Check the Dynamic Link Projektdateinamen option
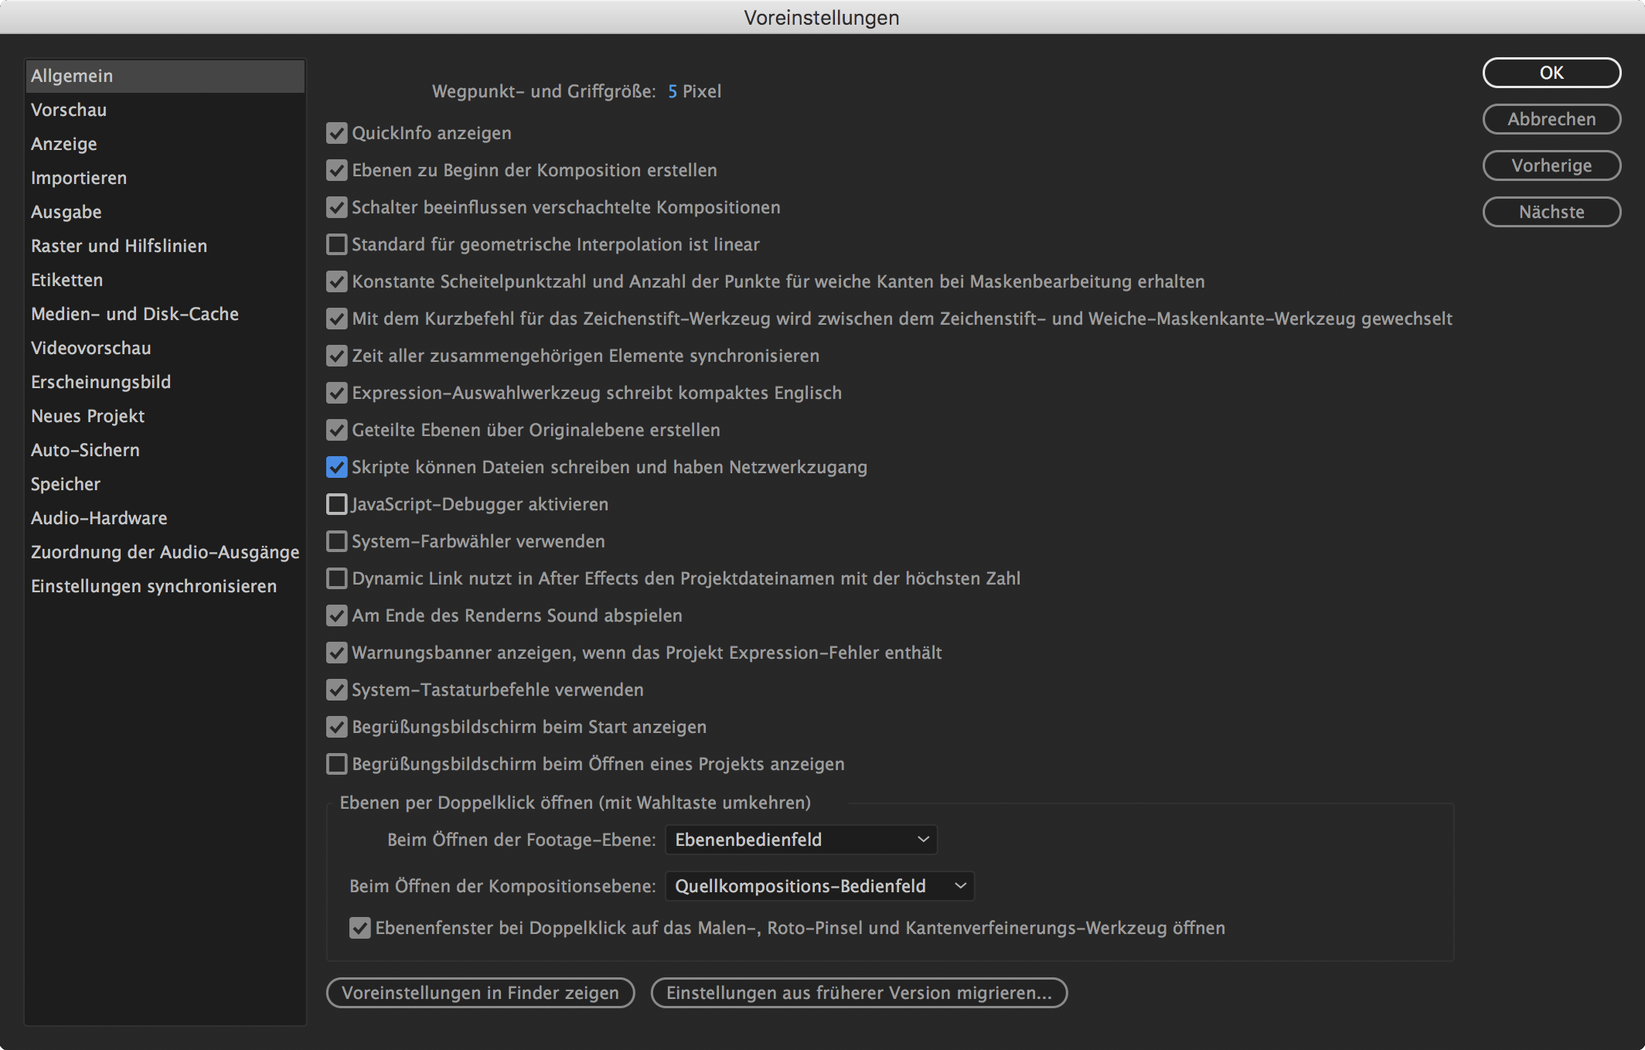This screenshot has height=1050, width=1645. point(336,578)
